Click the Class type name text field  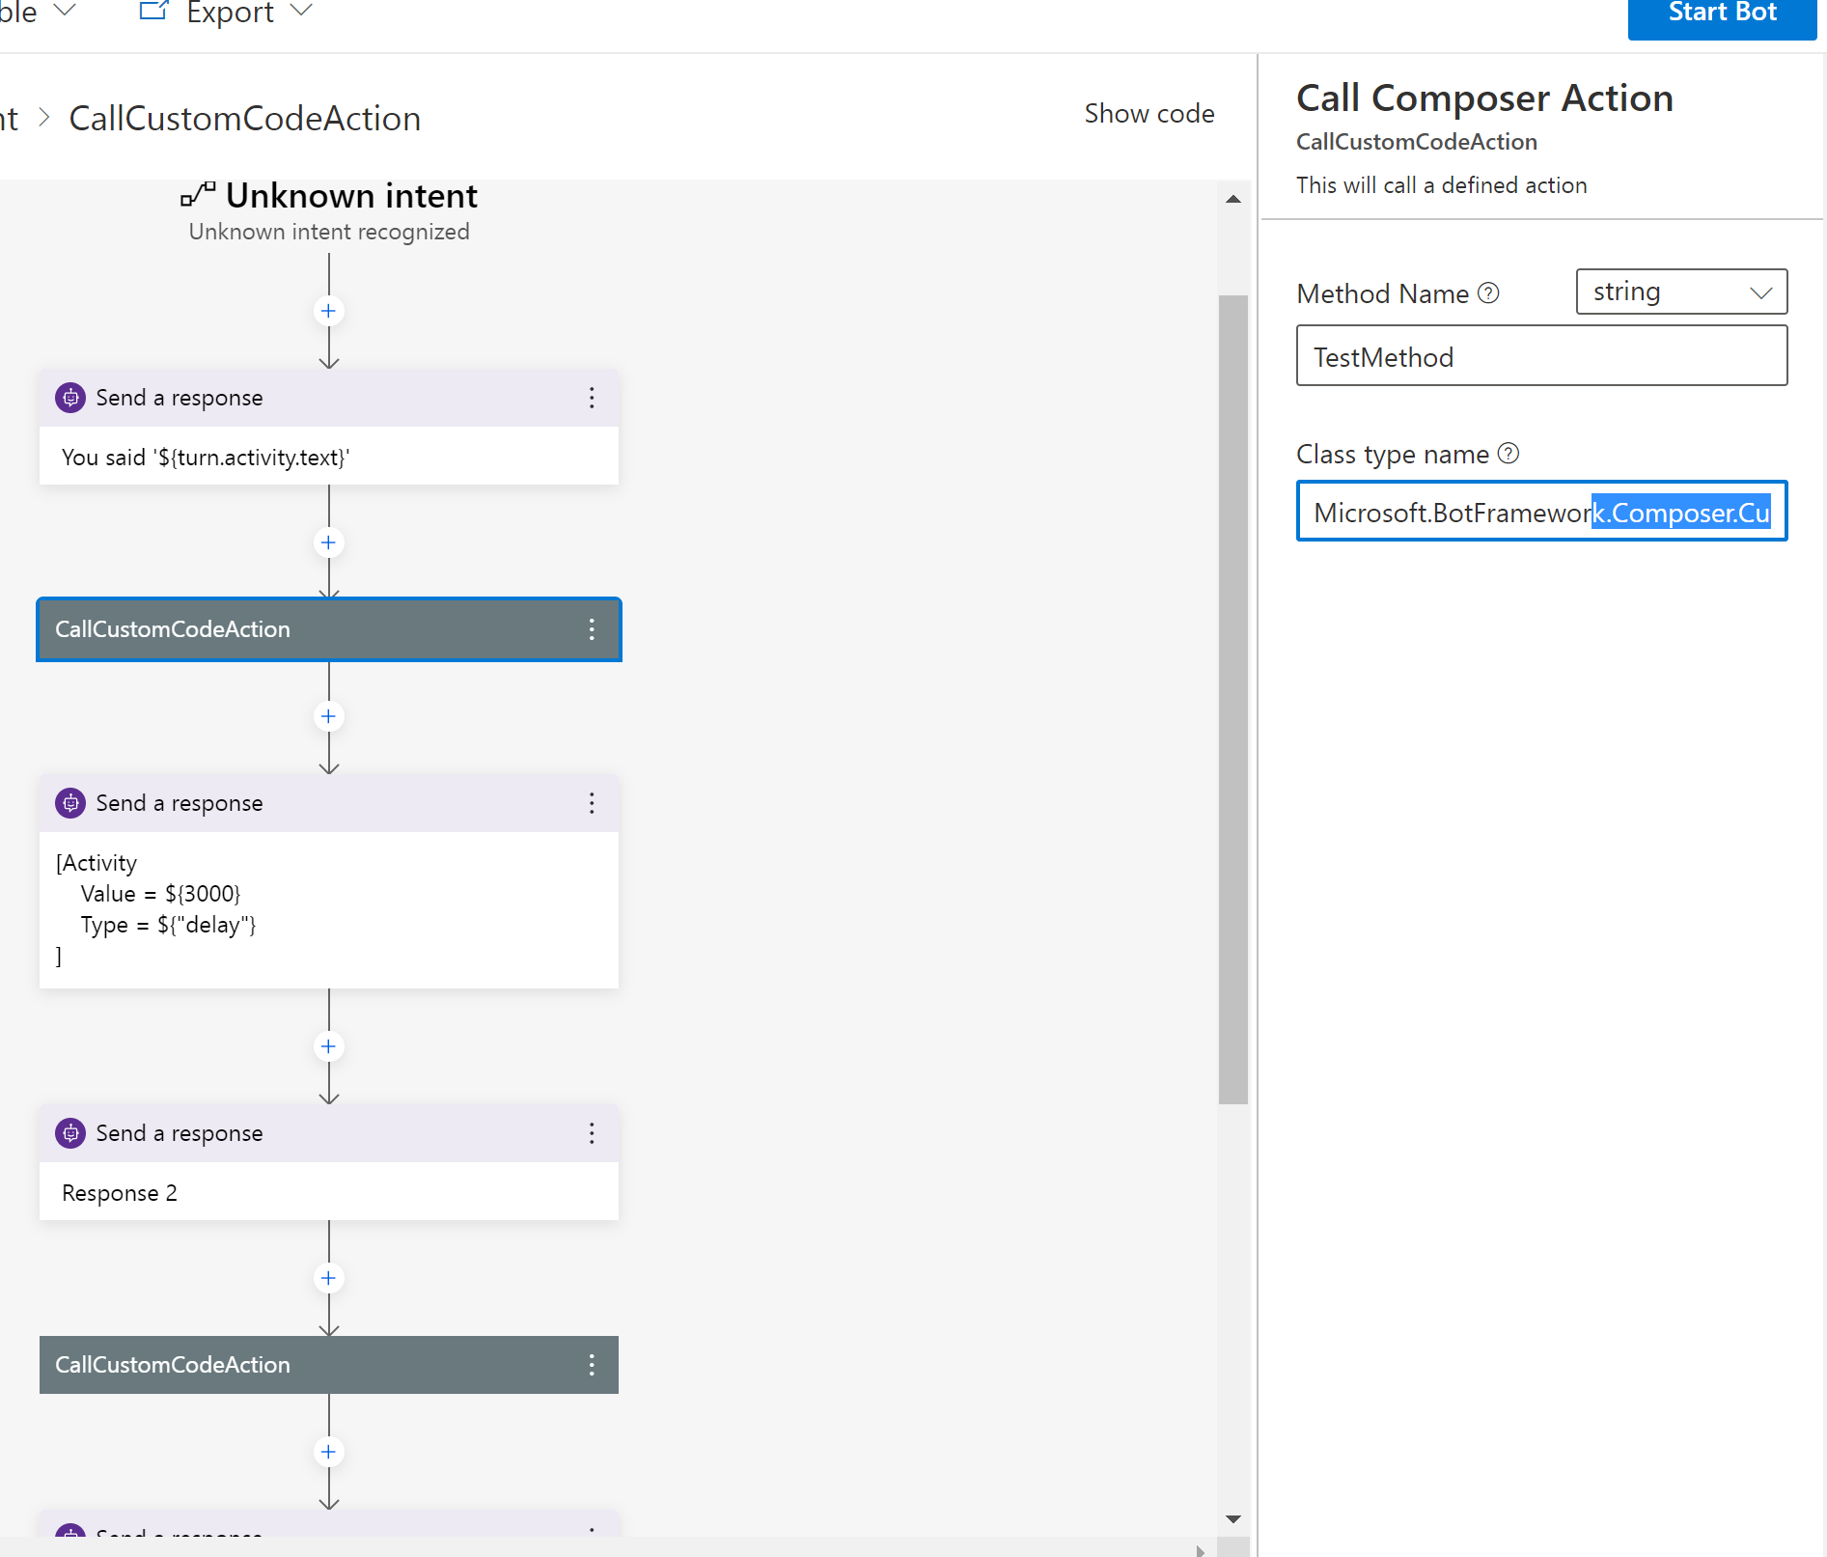(x=1540, y=512)
